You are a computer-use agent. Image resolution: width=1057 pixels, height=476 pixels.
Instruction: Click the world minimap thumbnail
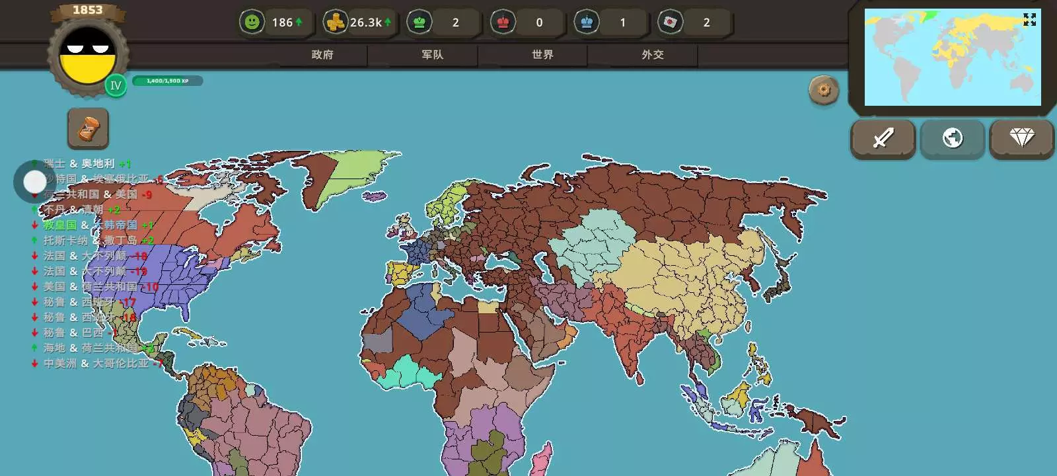click(953, 57)
